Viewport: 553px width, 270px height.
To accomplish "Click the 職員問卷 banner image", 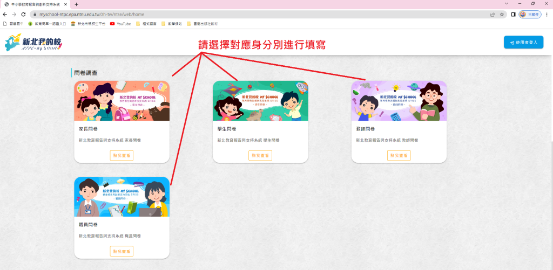I will [x=122, y=197].
